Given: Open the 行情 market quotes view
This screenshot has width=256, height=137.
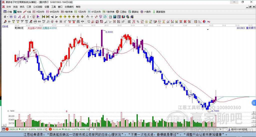Looking at the screenshot, I should pos(8,12).
